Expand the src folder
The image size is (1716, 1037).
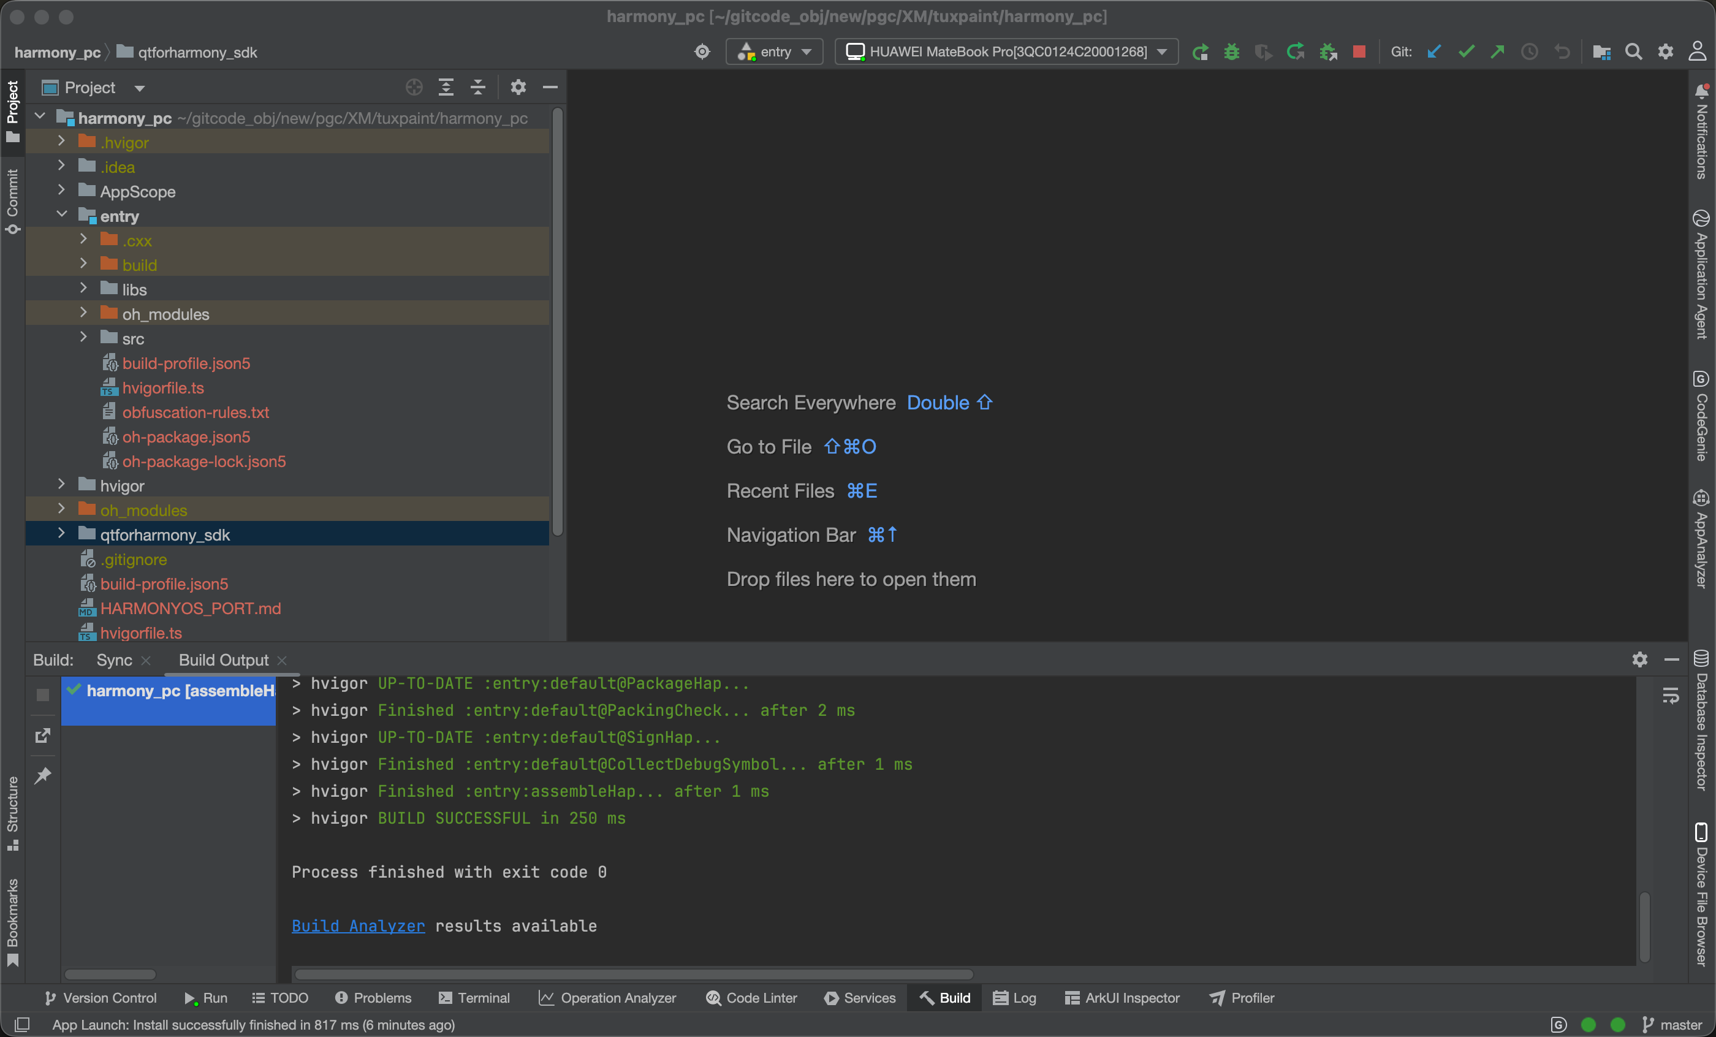83,338
